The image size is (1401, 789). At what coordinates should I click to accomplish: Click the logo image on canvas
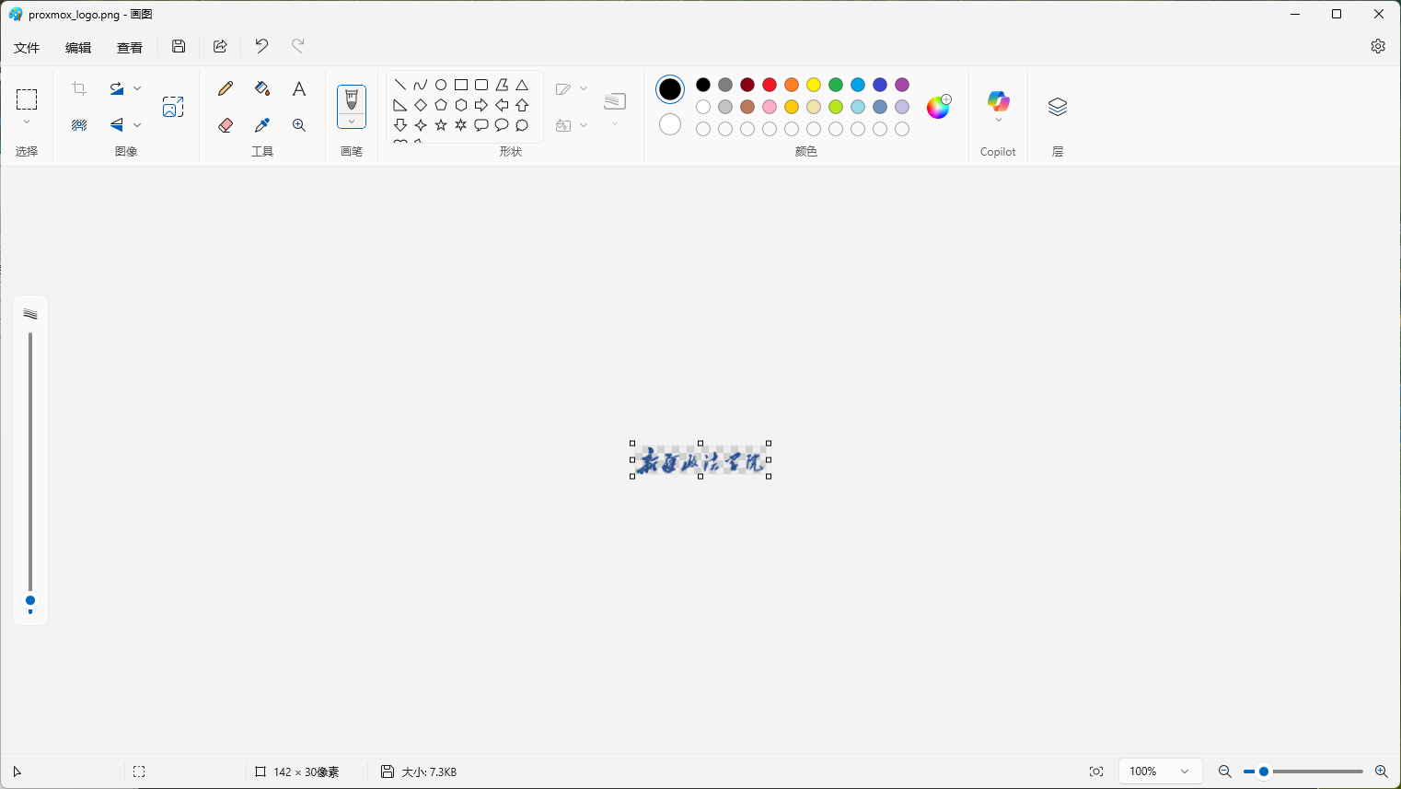tap(700, 460)
